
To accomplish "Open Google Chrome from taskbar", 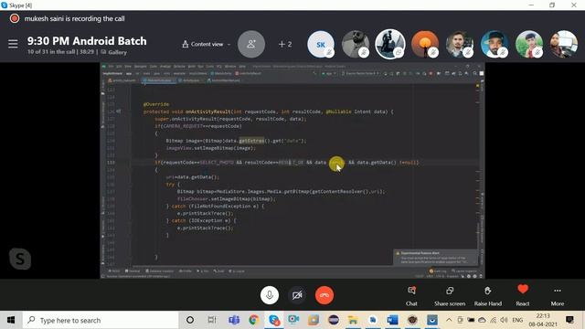I will click(254, 320).
